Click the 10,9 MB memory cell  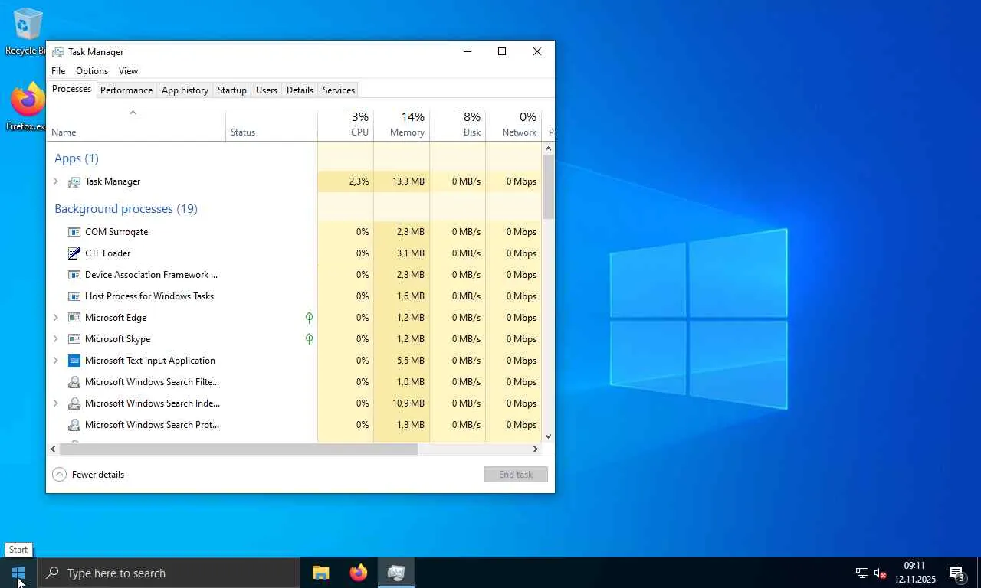402,403
